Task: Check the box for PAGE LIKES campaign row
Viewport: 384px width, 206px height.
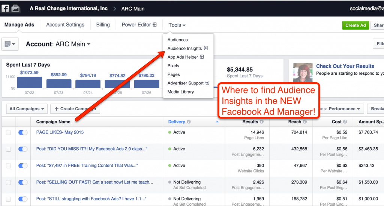Action: [x=8, y=132]
